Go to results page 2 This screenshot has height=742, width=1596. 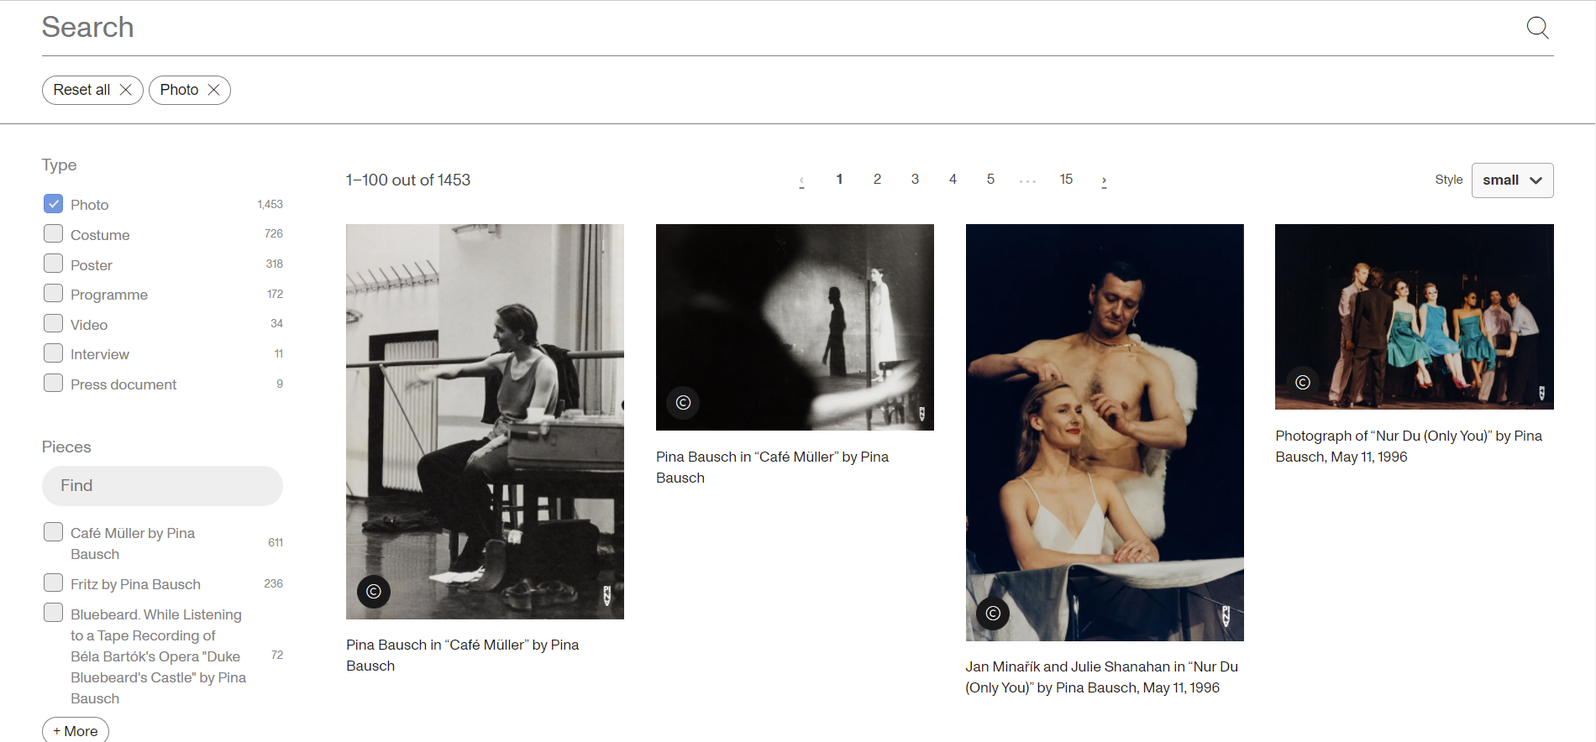click(877, 180)
